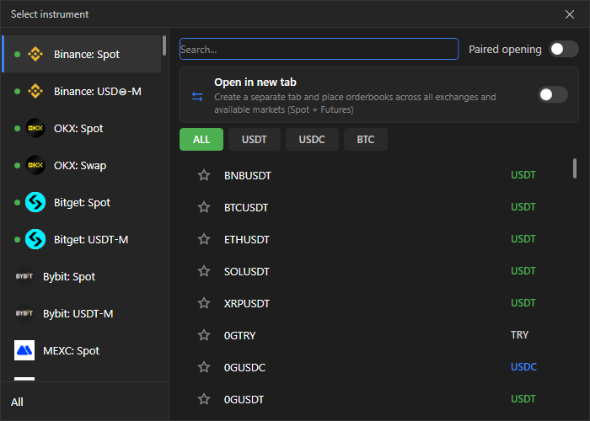Switch to Binance: USD-M market
The height and width of the screenshot is (421, 590).
tap(82, 91)
